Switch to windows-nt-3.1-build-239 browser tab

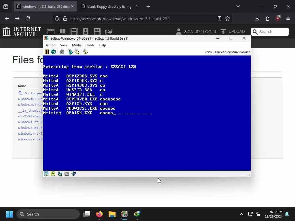pos(45,7)
